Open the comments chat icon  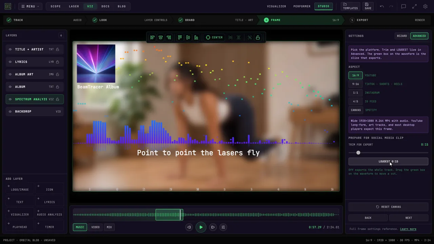tap(403, 6)
